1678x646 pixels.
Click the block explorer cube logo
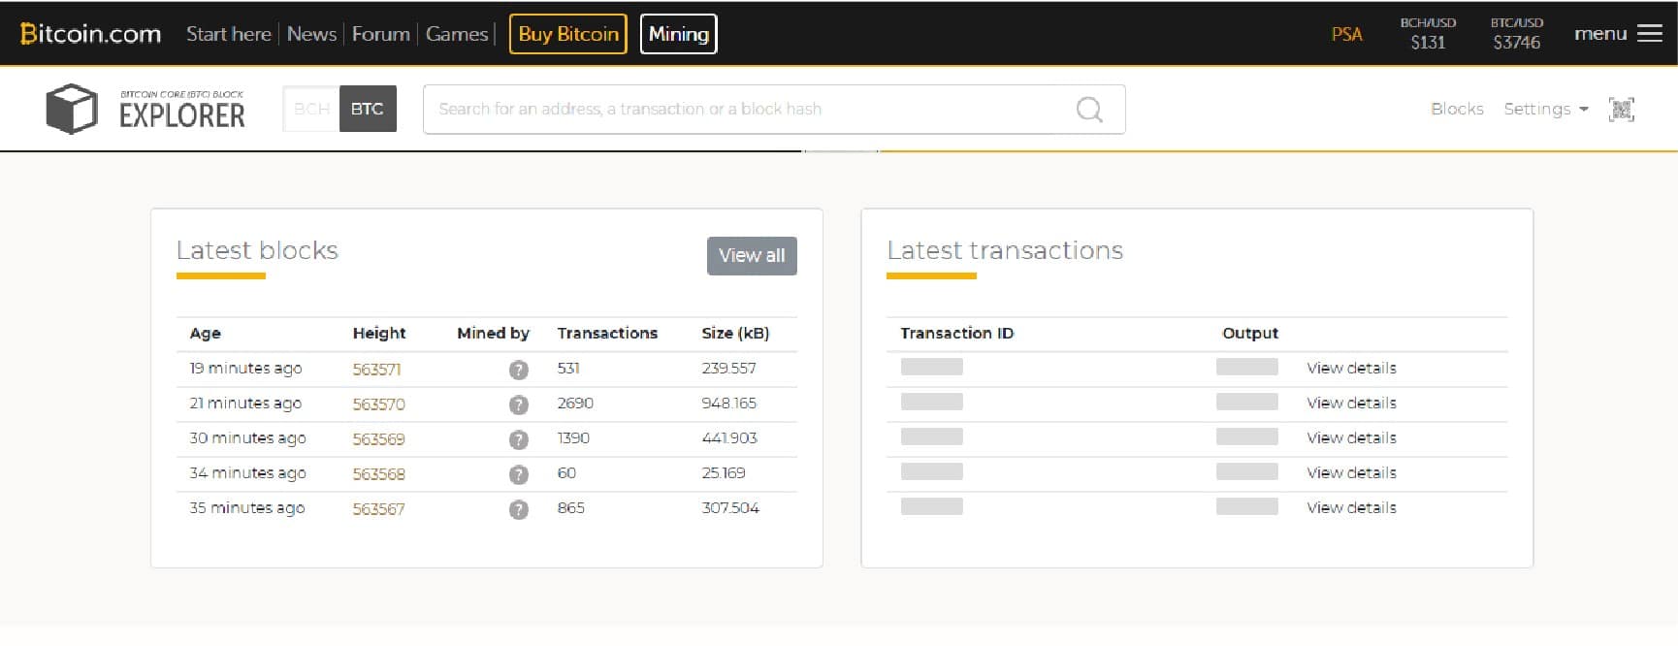coord(72,109)
